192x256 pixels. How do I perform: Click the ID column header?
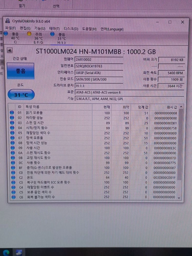point(19,107)
